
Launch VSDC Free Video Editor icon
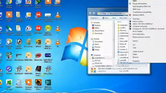click(48, 84)
